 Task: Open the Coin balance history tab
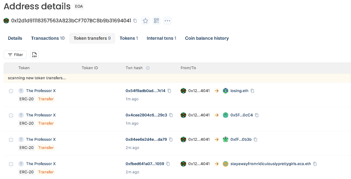pos(207,38)
